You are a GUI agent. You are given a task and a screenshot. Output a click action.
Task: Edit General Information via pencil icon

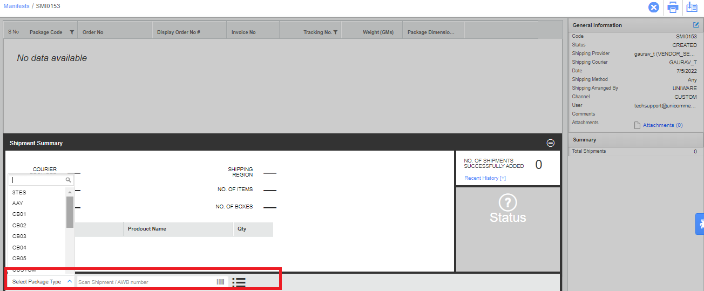[x=696, y=25]
